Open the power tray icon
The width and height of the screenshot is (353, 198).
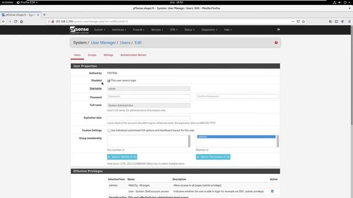(x=345, y=2)
